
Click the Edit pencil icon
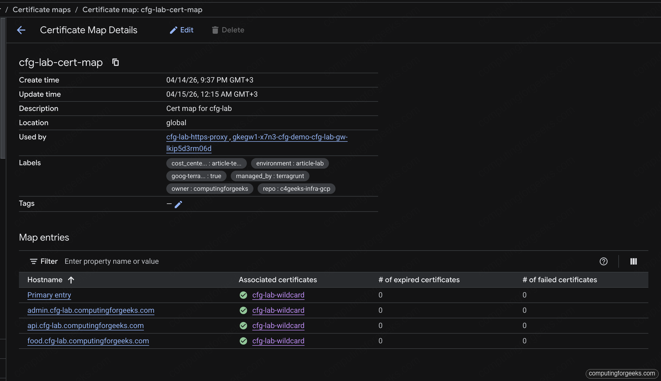(x=173, y=30)
